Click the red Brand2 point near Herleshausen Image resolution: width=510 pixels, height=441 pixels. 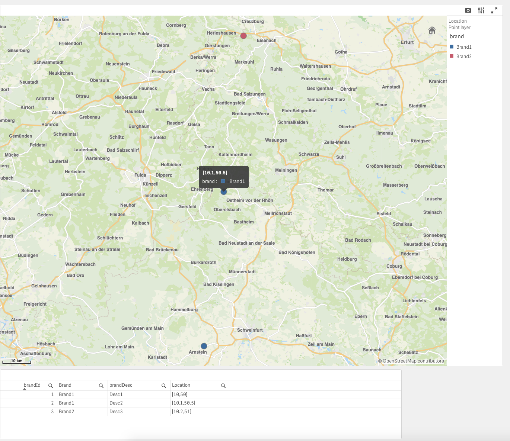pos(243,36)
